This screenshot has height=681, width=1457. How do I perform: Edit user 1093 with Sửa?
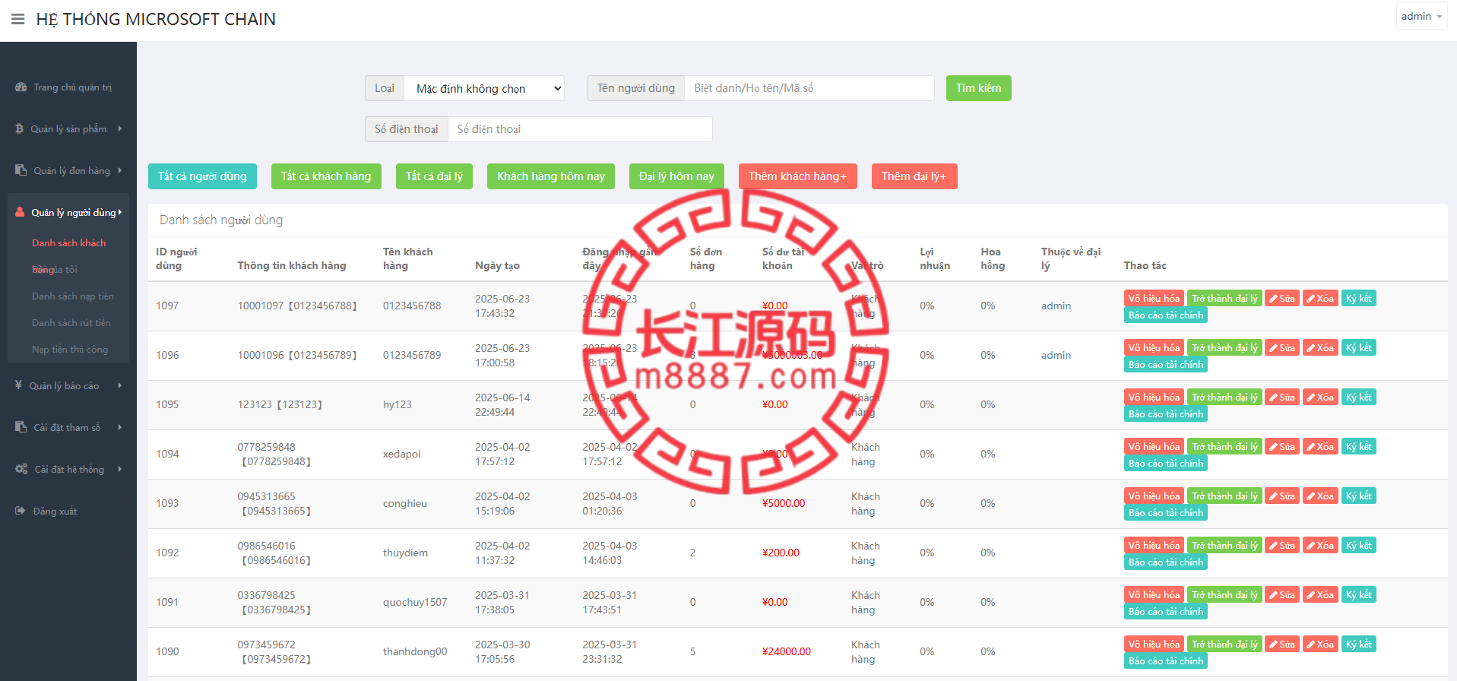tap(1282, 496)
